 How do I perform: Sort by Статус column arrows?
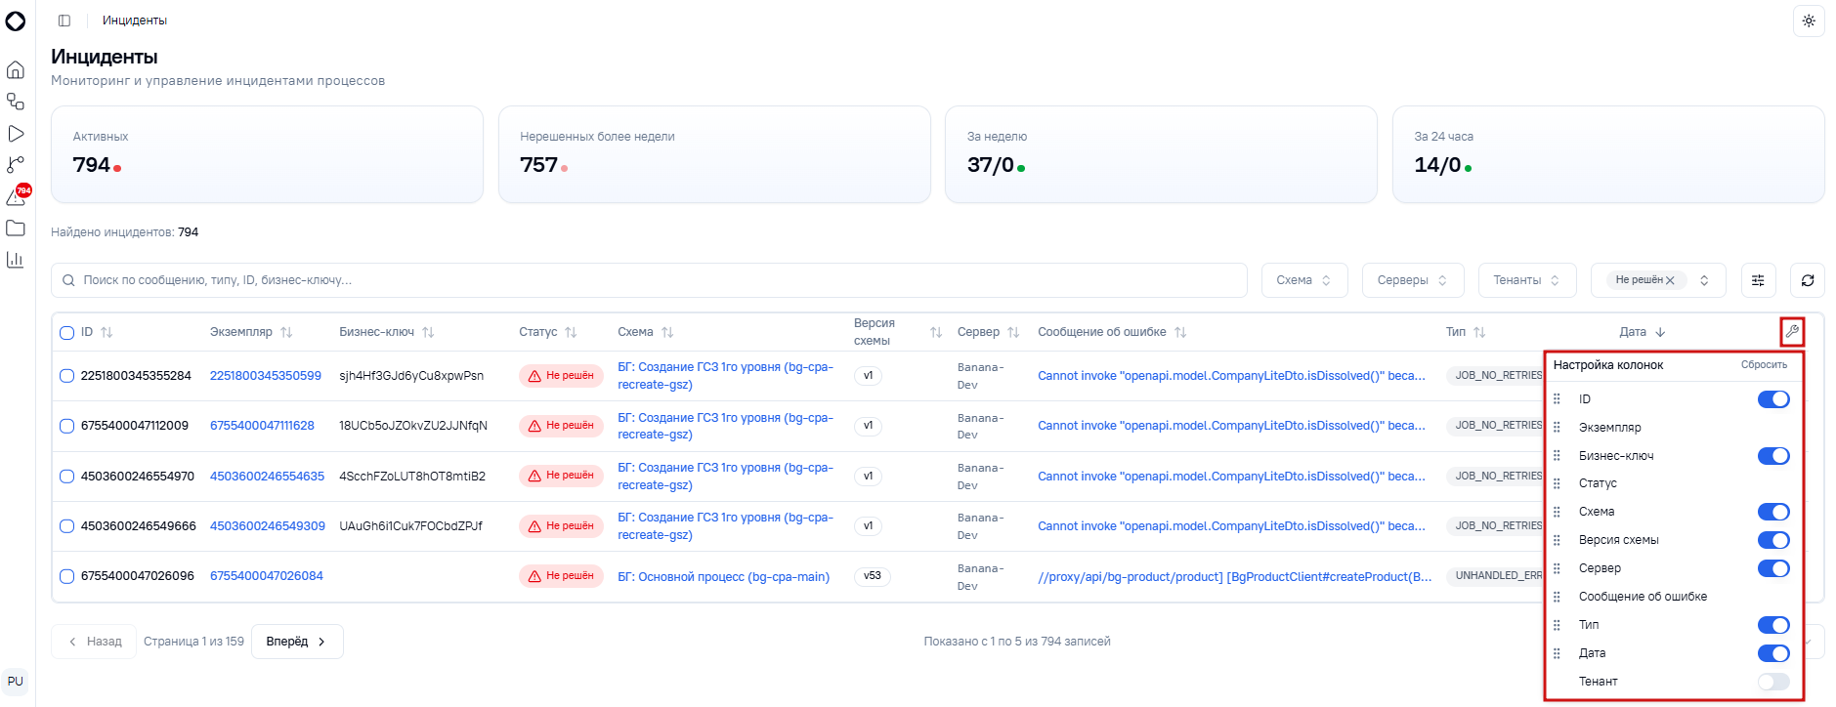571,333
